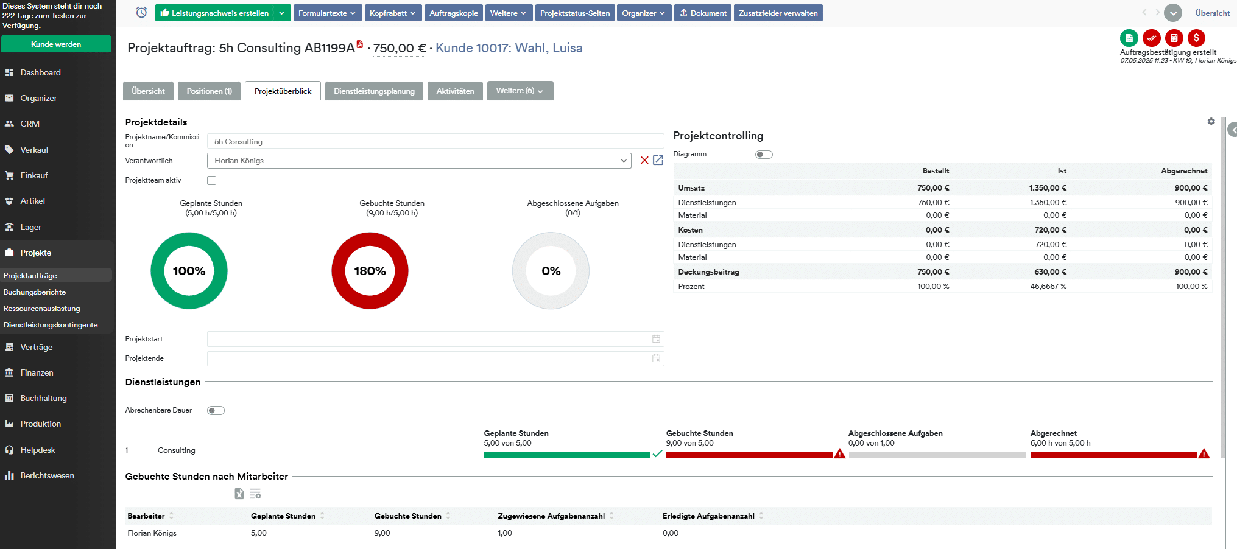The height and width of the screenshot is (549, 1237).
Task: Open the list settings gear beside Excel export
Action: pyautogui.click(x=256, y=494)
